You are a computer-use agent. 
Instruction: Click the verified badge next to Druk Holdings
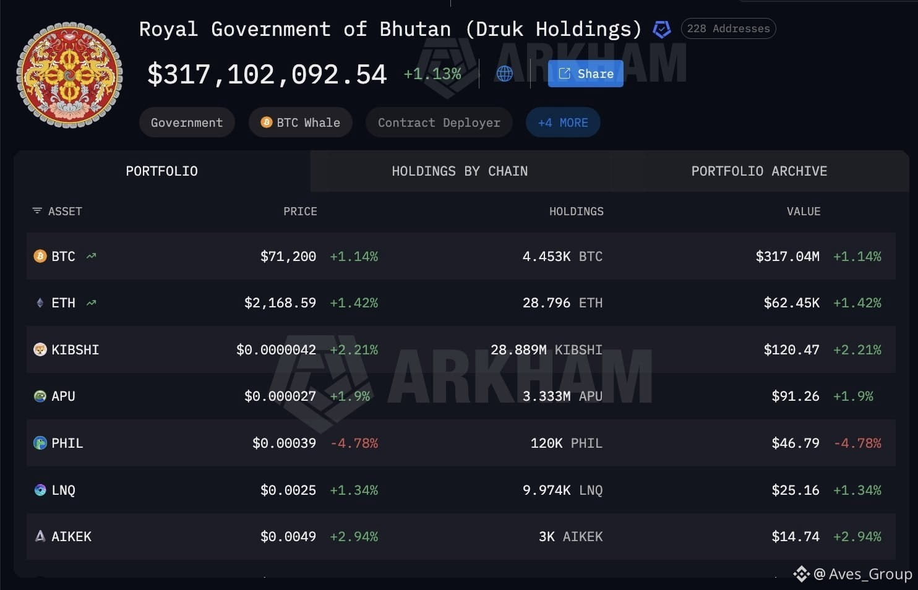tap(662, 29)
